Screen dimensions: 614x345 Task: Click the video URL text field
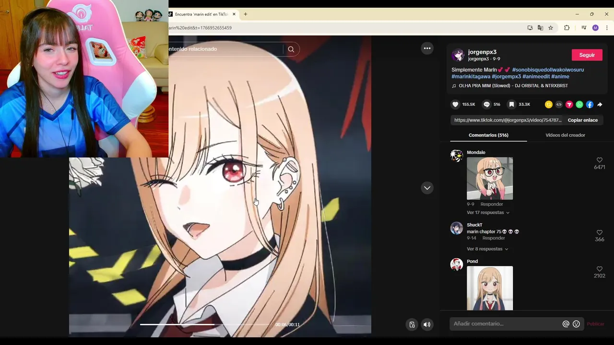[x=508, y=120]
